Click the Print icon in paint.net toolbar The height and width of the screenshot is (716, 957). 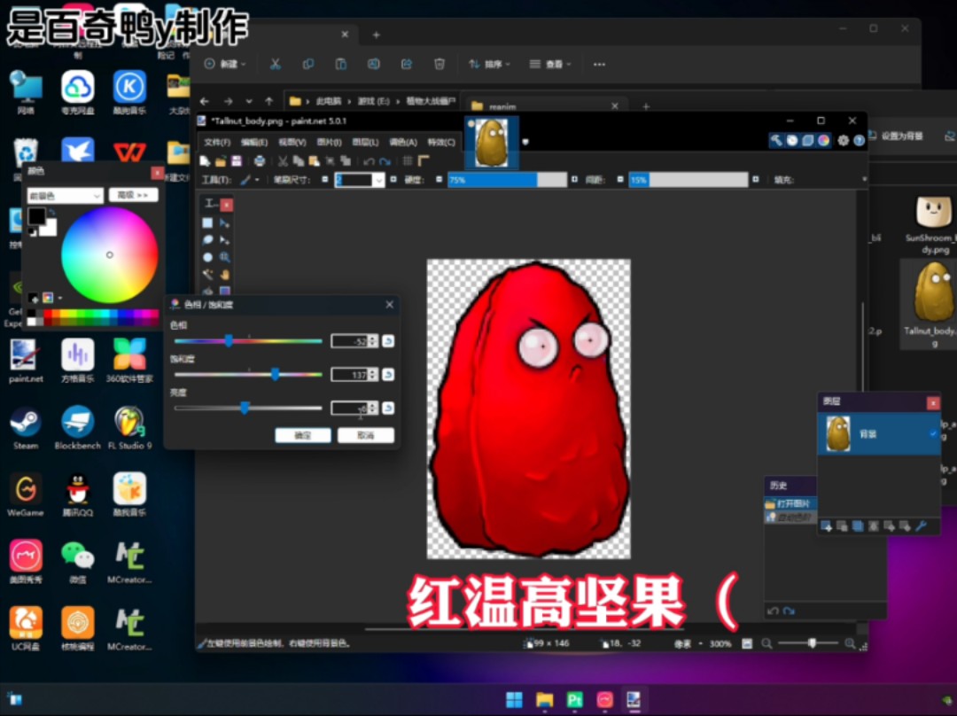tap(260, 161)
